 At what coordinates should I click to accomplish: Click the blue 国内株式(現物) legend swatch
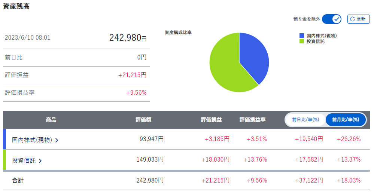(x=302, y=36)
